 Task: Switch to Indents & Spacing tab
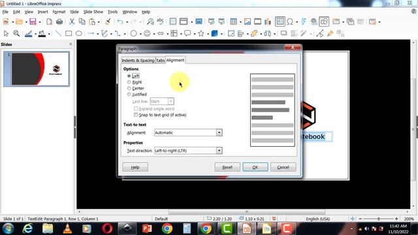tap(138, 60)
